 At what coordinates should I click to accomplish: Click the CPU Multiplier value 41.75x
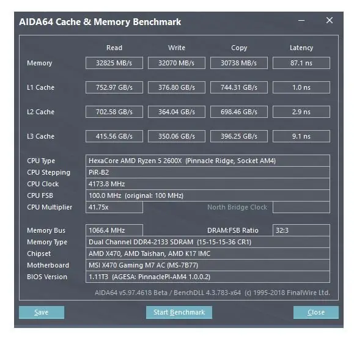coord(114,207)
